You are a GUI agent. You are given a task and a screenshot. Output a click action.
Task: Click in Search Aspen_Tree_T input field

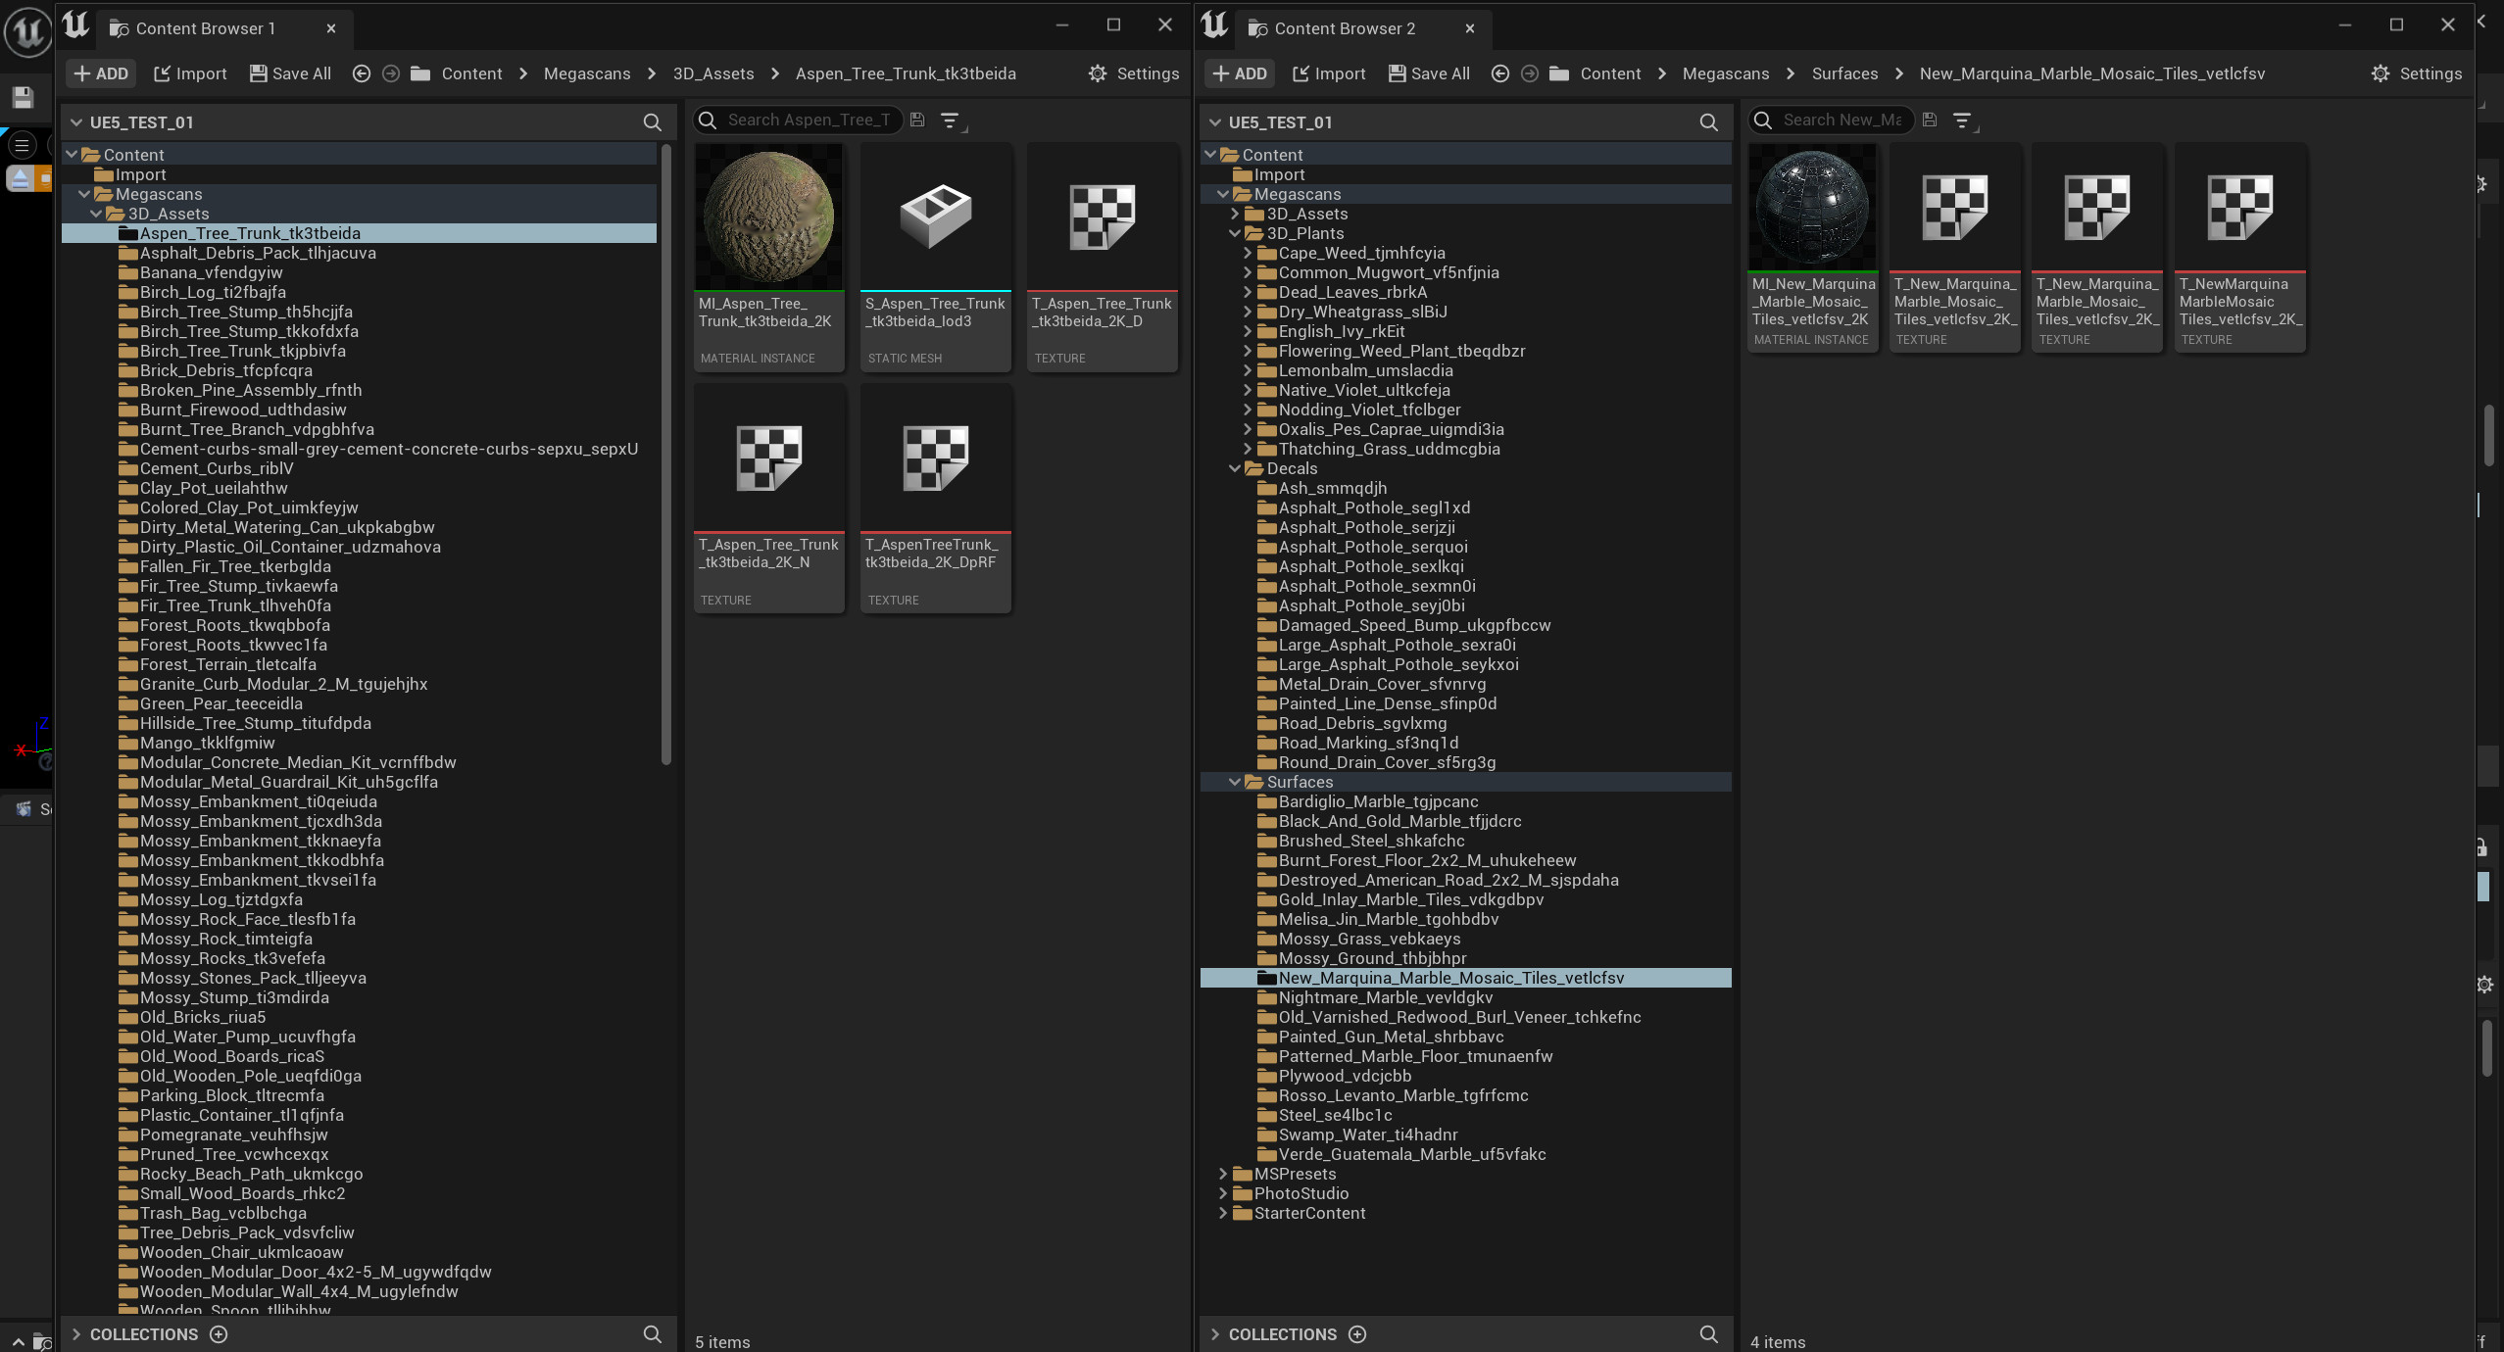(808, 120)
